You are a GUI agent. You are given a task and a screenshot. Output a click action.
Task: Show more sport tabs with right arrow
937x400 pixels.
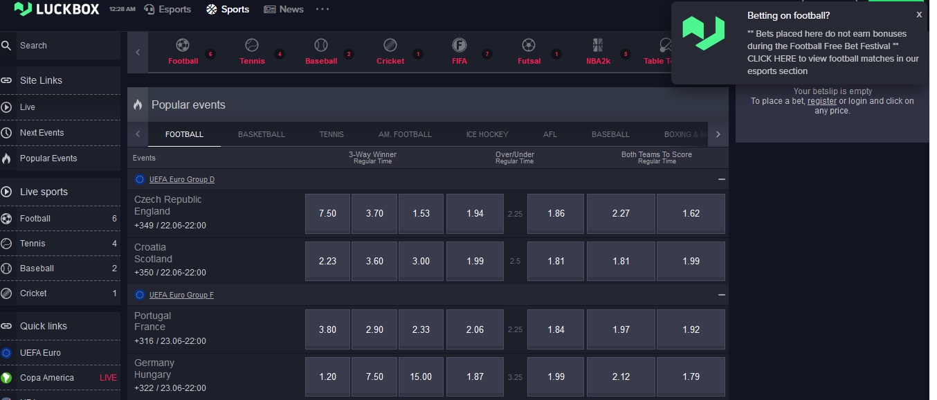718,134
